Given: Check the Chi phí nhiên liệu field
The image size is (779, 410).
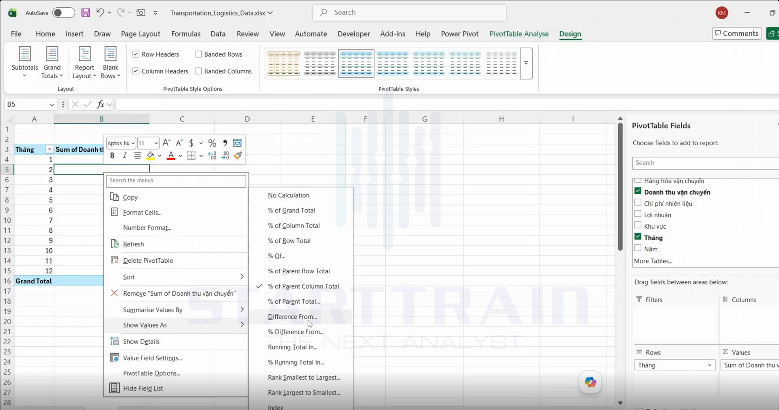Looking at the screenshot, I should pos(638,203).
